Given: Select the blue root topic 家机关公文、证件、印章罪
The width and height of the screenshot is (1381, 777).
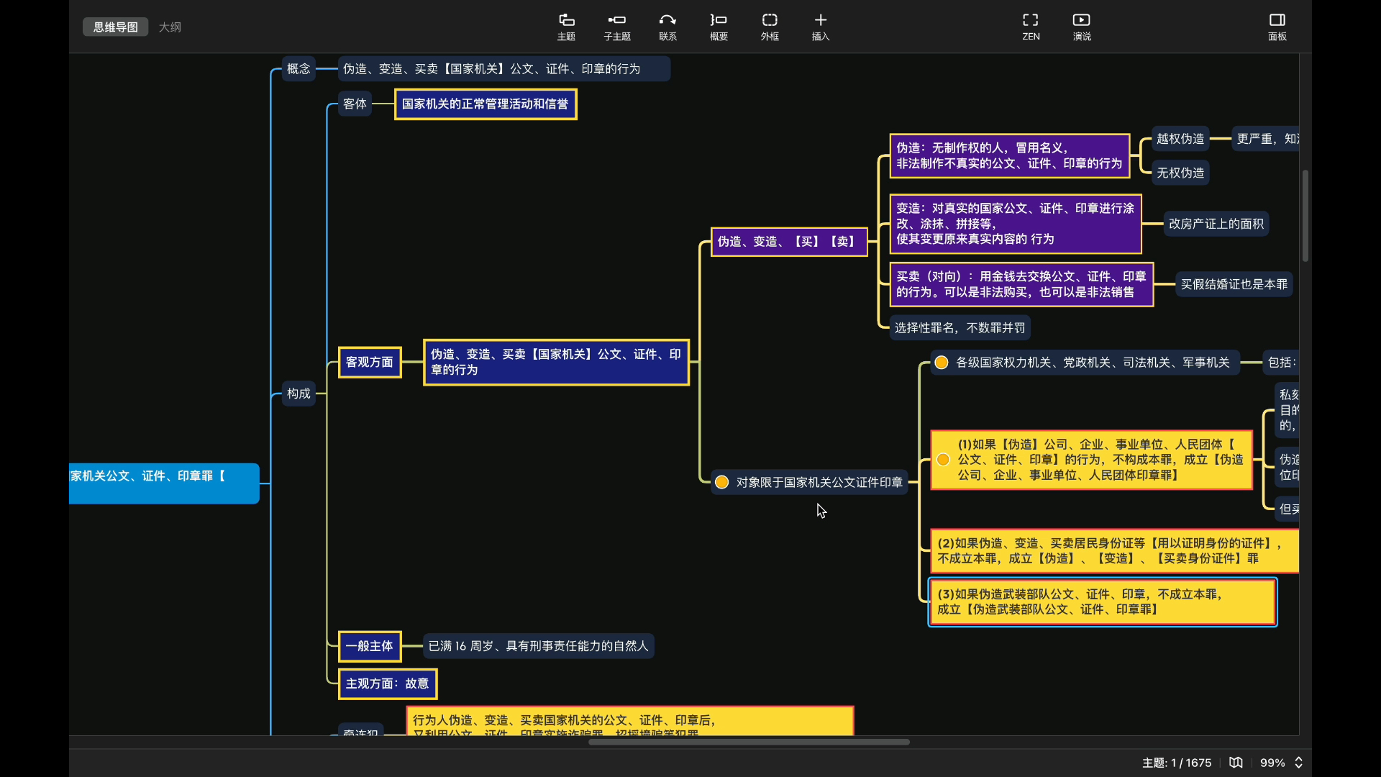Looking at the screenshot, I should pyautogui.click(x=164, y=483).
